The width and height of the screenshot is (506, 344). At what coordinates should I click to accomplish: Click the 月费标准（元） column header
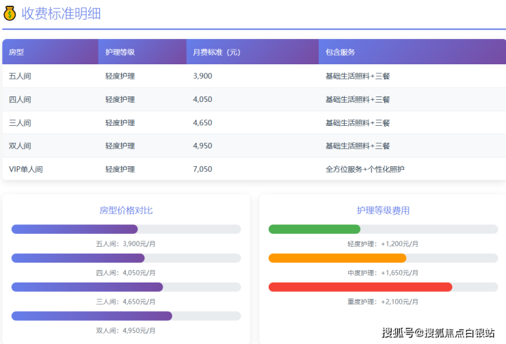pyautogui.click(x=216, y=52)
